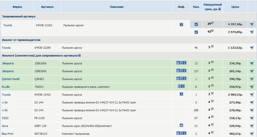Click help icon next to analogs heading
The width and height of the screenshot is (257, 137).
(80, 56)
